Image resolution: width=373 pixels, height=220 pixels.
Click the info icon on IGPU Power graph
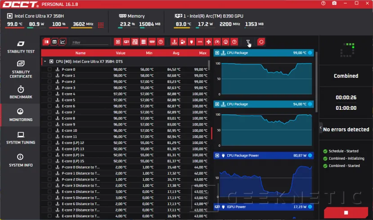pyautogui.click(x=310, y=207)
